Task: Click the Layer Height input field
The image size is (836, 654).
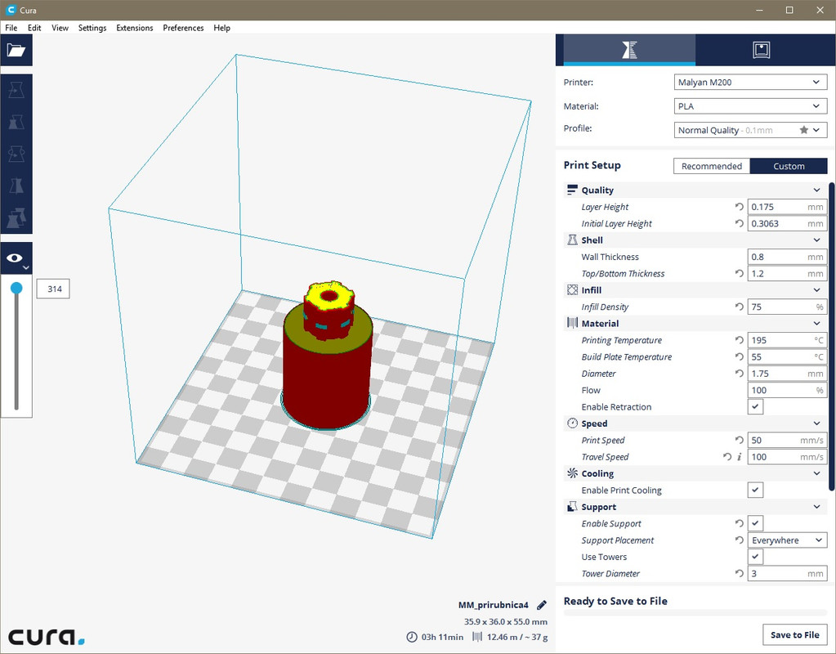Action: coord(787,207)
